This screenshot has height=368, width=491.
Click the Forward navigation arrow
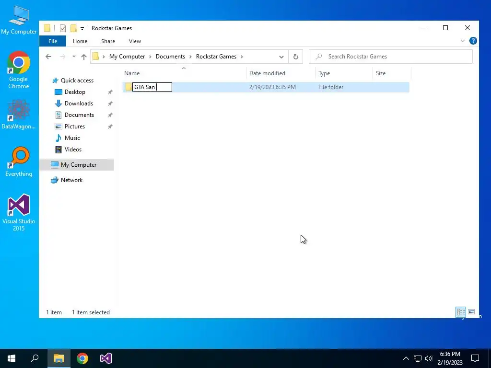tap(63, 57)
